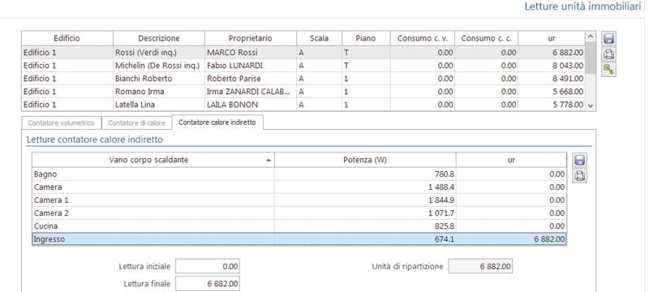Select the Contatore calore indiretto tab
649x292 pixels.
(x=217, y=122)
